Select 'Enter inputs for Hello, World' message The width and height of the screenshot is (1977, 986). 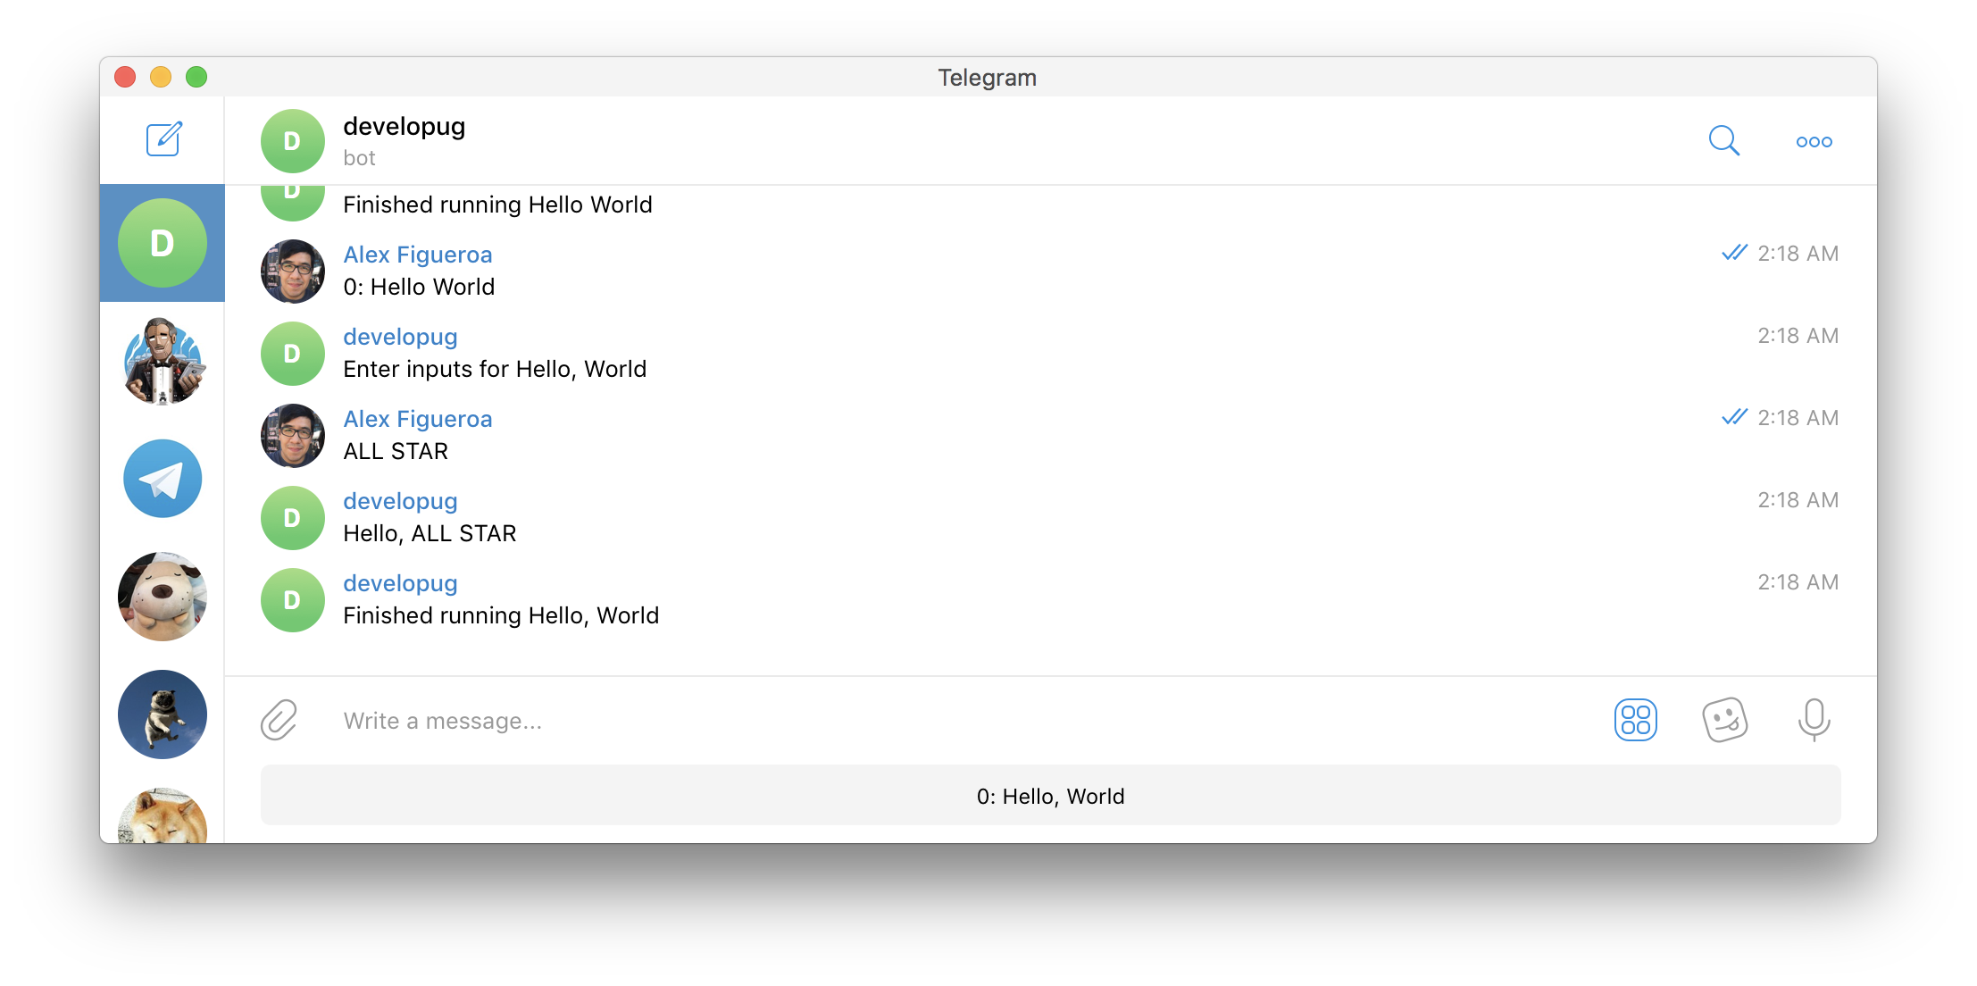pyautogui.click(x=495, y=369)
